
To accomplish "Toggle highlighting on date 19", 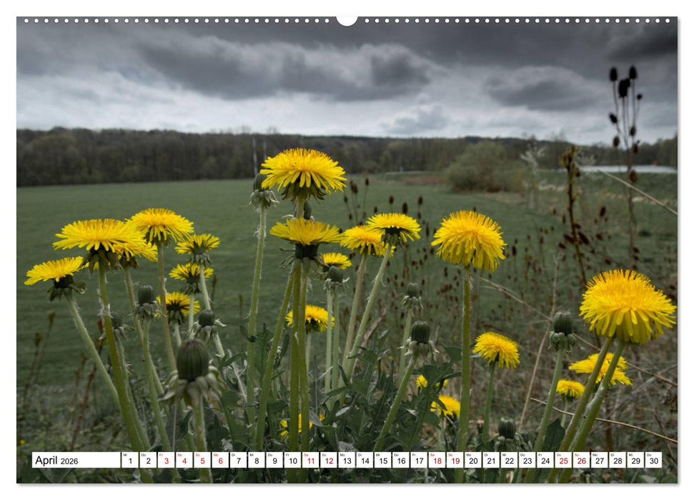I will click(x=455, y=462).
